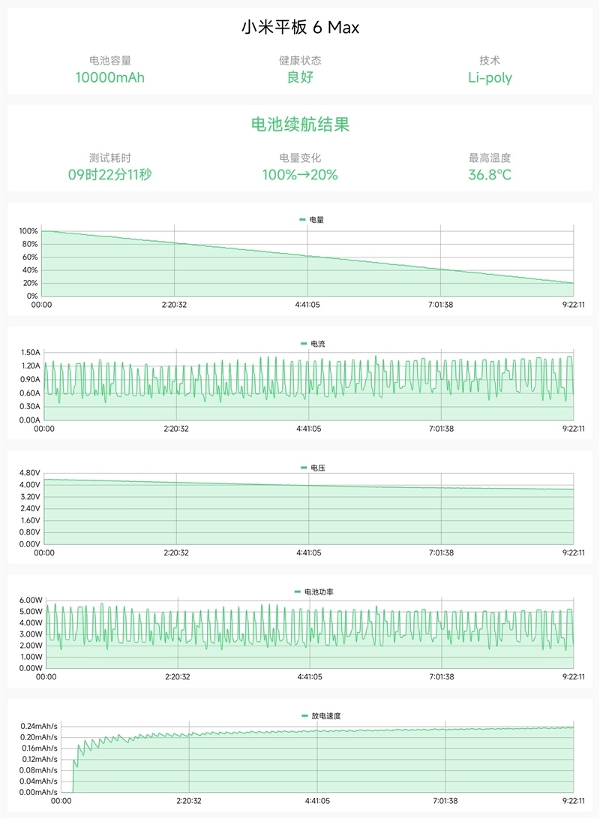Click the 10000mAh capacity value

coord(110,77)
